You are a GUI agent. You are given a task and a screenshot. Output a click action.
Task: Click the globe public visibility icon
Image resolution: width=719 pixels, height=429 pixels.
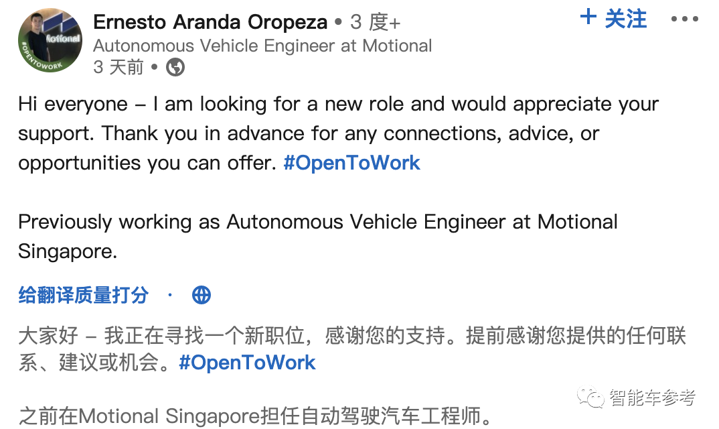(x=175, y=67)
